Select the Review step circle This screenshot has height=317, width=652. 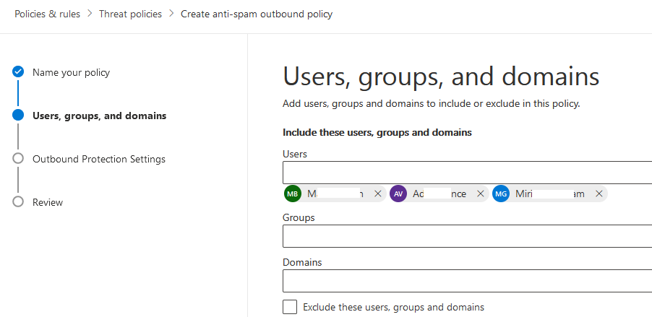(x=18, y=202)
